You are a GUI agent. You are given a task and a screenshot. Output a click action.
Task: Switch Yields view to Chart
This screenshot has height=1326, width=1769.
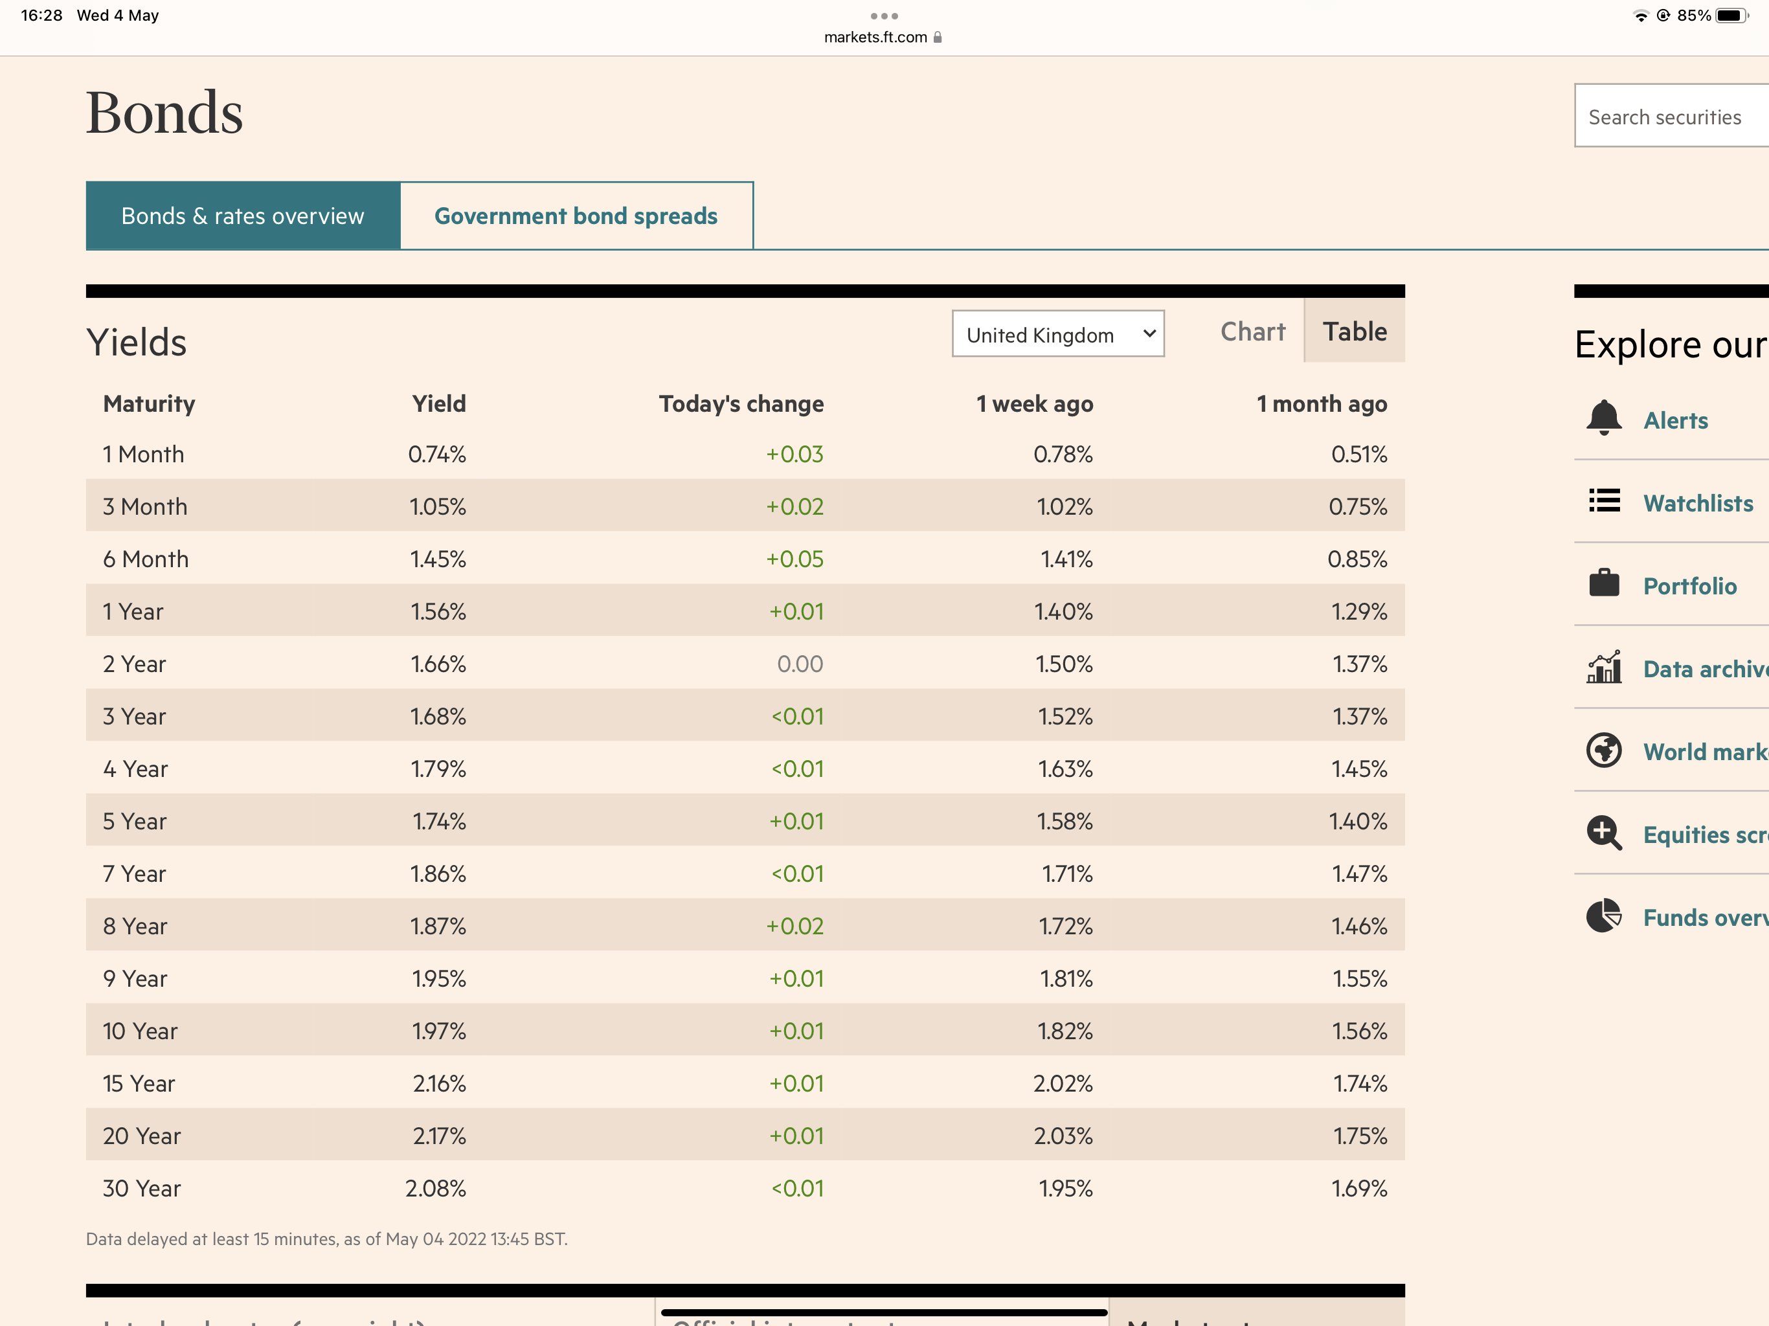tap(1252, 332)
